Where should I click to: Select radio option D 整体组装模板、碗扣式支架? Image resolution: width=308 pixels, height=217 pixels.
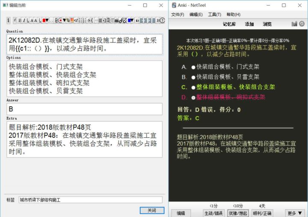tap(193, 98)
